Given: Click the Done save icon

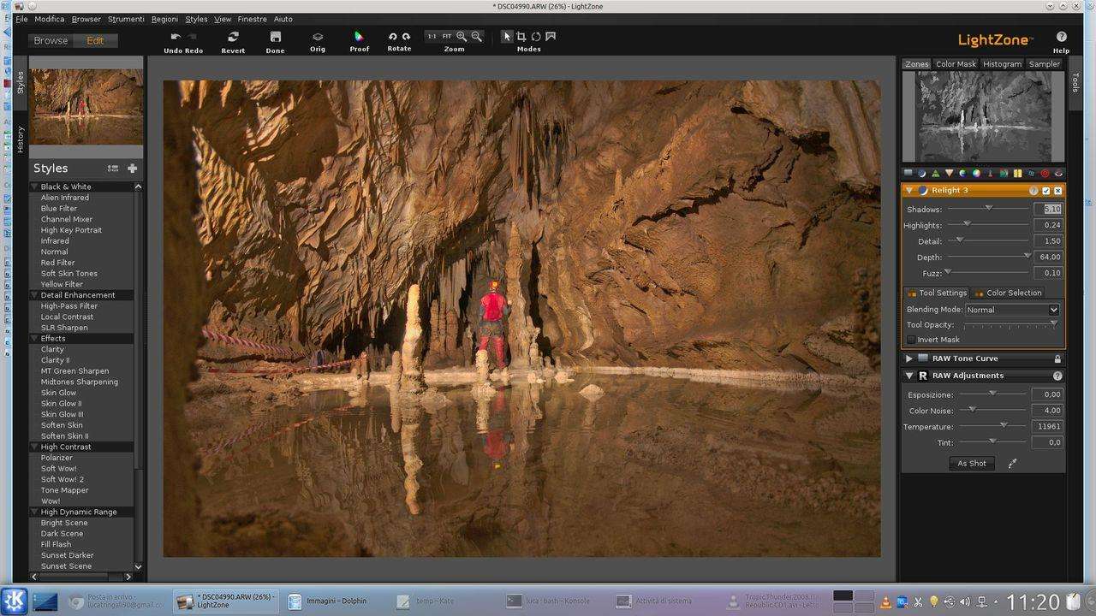Looking at the screenshot, I should point(275,37).
